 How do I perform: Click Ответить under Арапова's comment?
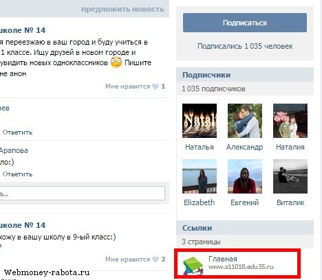(17, 174)
